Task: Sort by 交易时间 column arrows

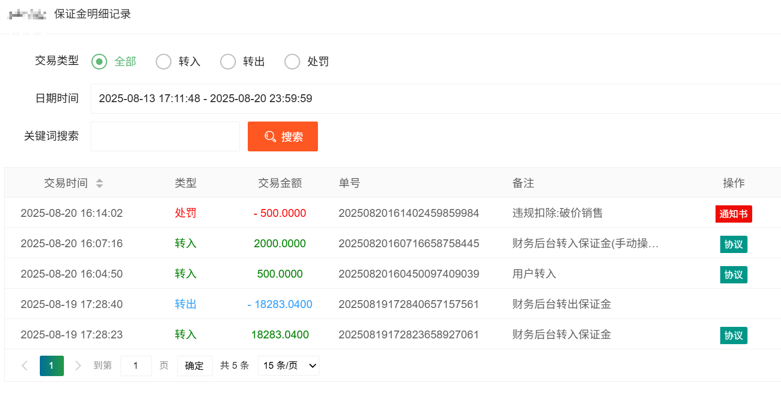Action: (x=99, y=183)
